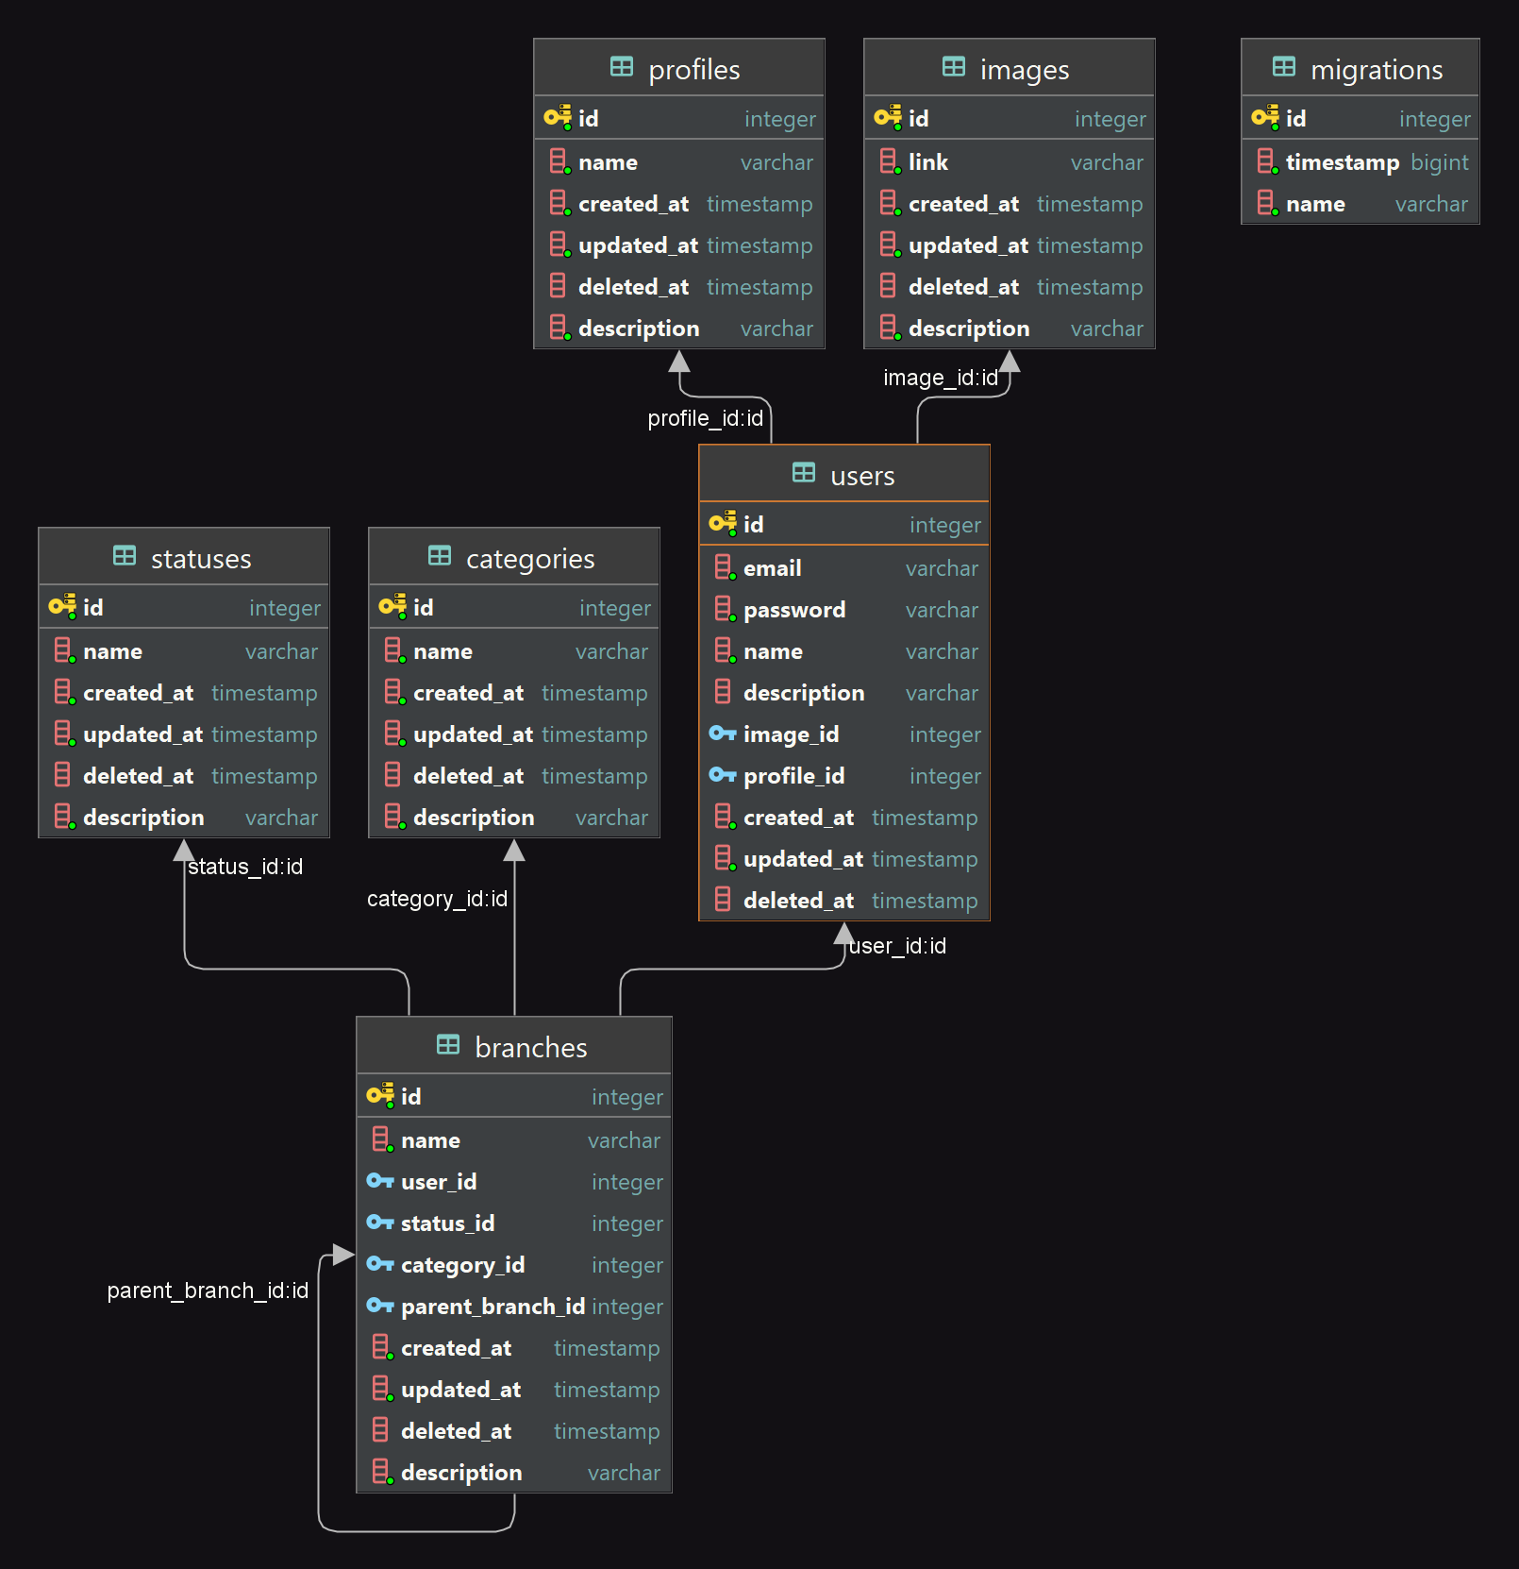Click the column icon next to email in users
The height and width of the screenshot is (1569, 1519).
725,567
